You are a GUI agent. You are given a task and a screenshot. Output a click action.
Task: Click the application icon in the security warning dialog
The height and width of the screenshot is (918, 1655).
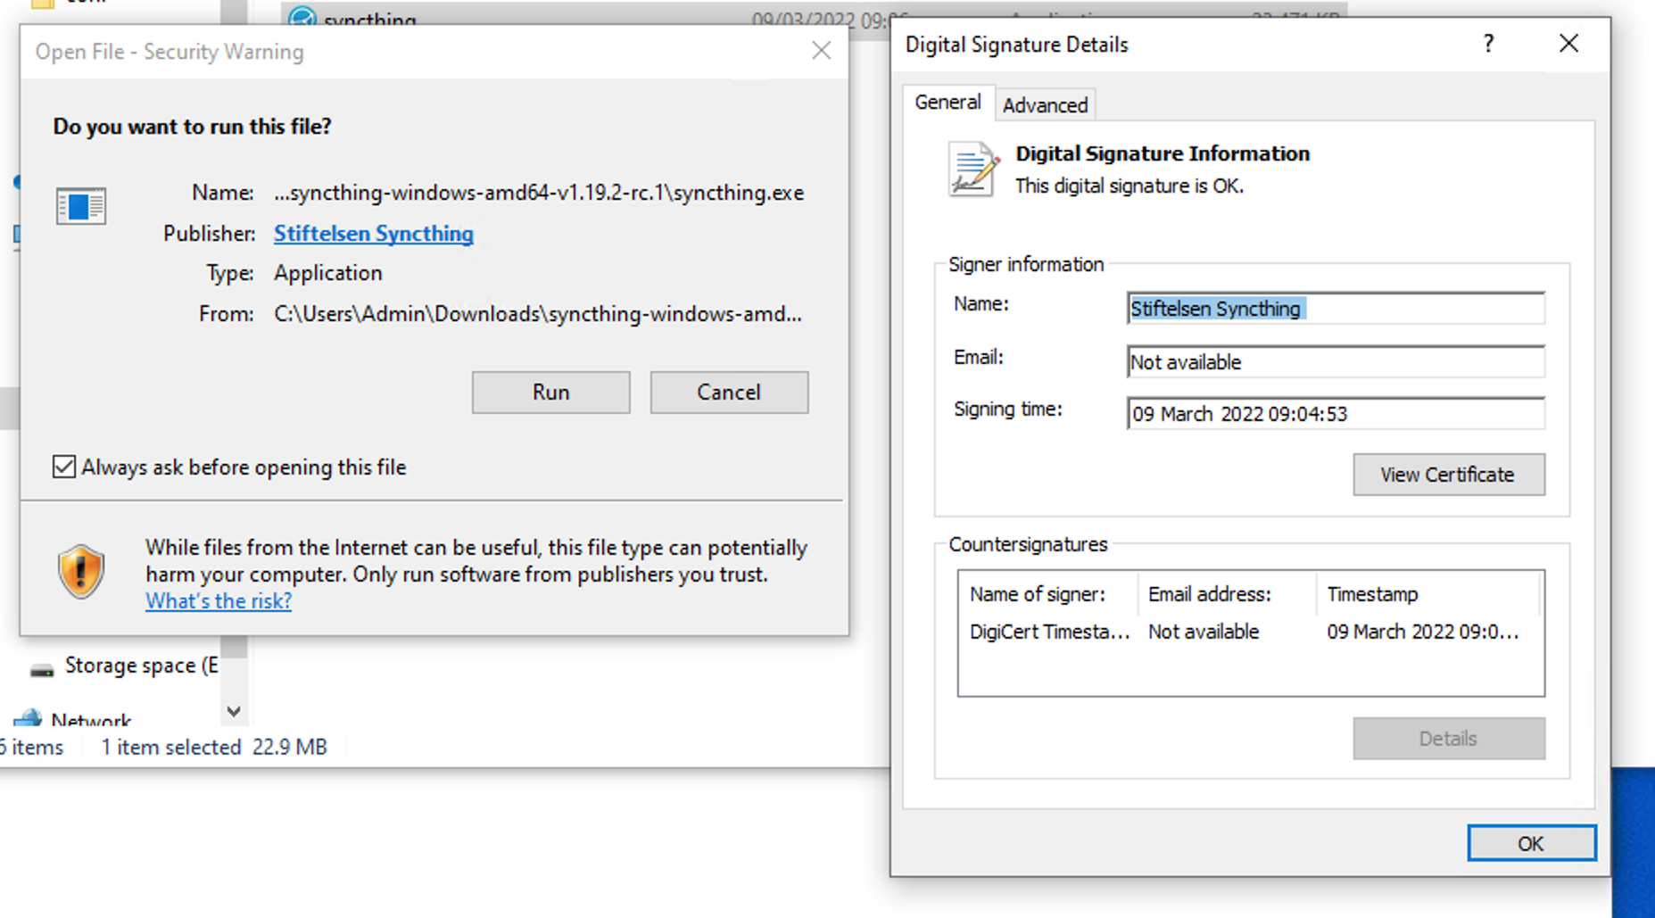[x=81, y=206]
